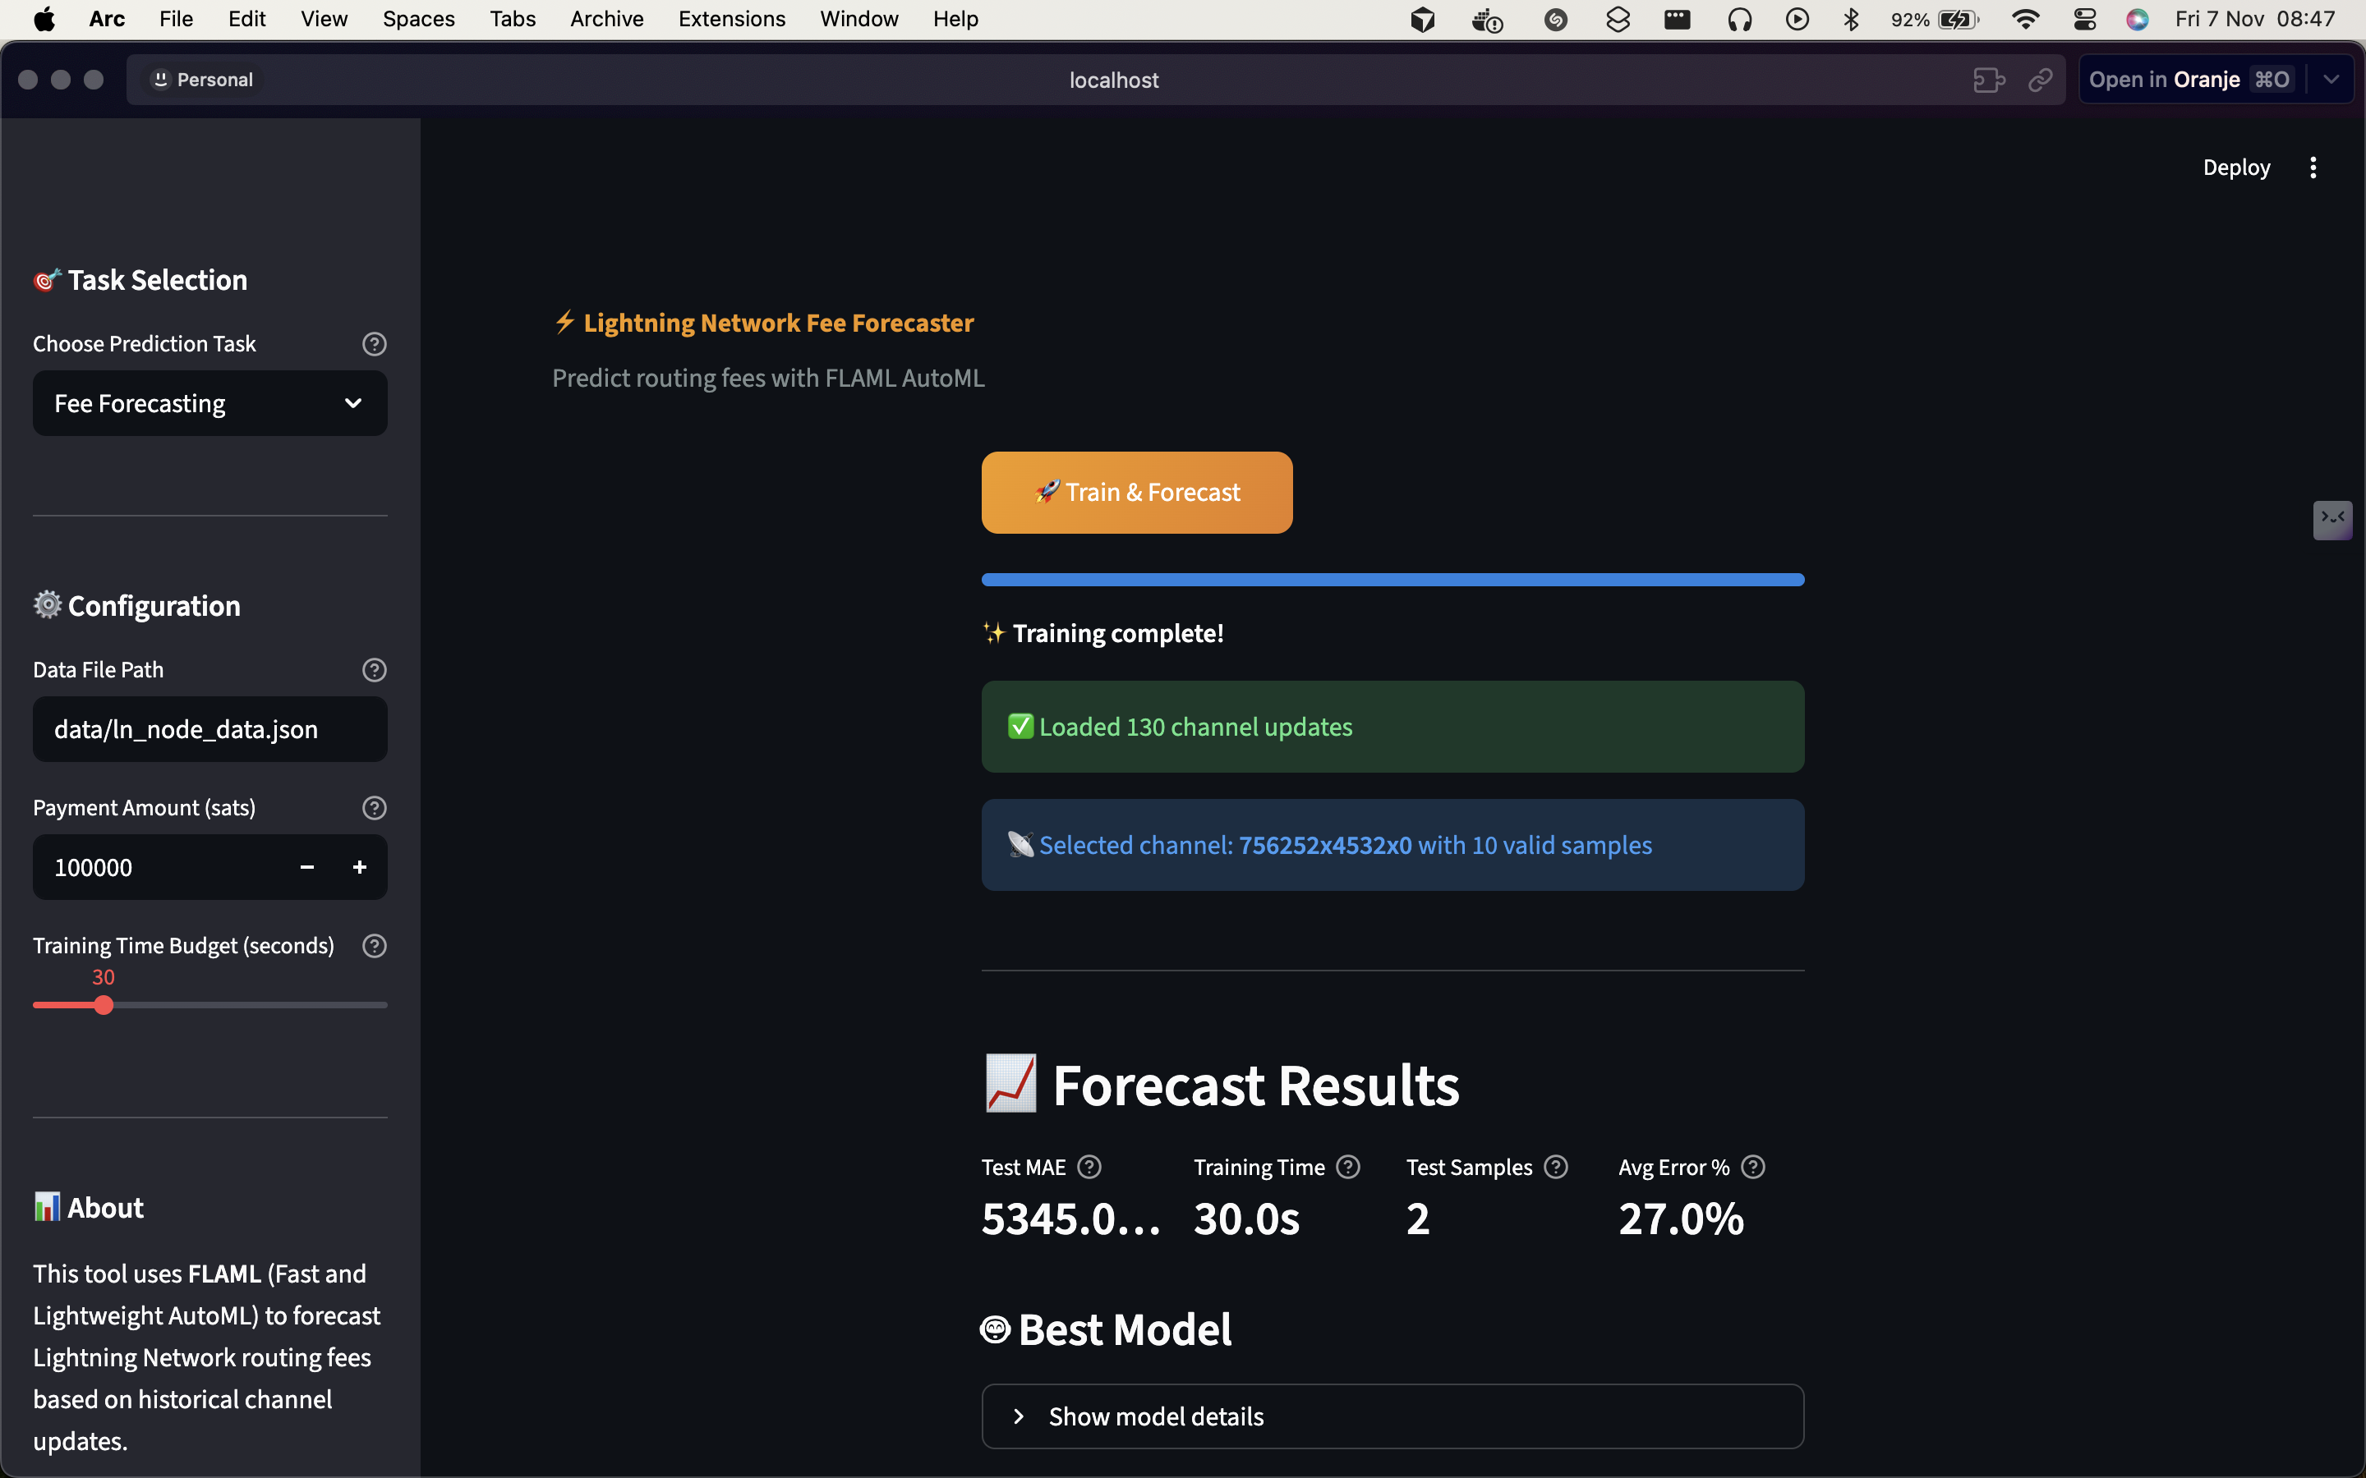Open macOS Control Center toggles icon
The image size is (2366, 1478).
(x=2084, y=20)
